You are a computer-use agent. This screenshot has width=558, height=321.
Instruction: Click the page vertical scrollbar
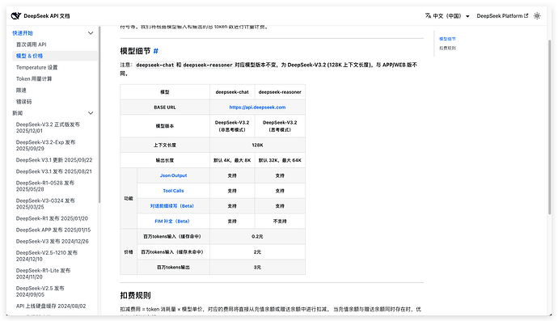point(549,127)
